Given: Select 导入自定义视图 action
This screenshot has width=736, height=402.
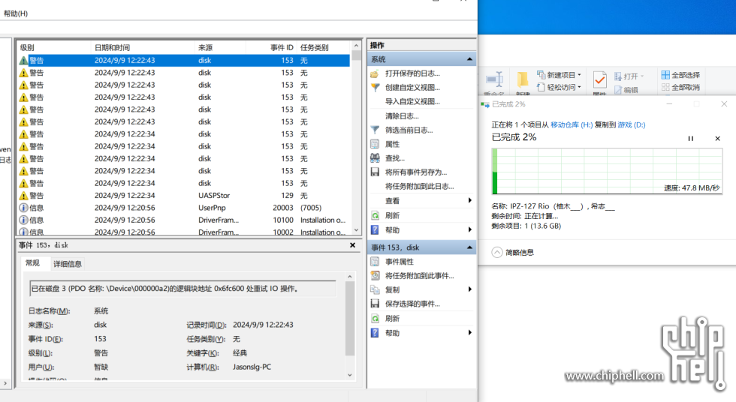Looking at the screenshot, I should tap(412, 102).
